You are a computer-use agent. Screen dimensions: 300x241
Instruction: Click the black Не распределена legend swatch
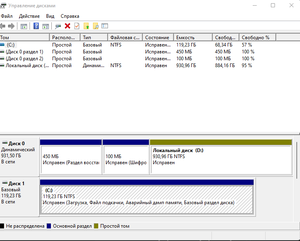coord(2,226)
